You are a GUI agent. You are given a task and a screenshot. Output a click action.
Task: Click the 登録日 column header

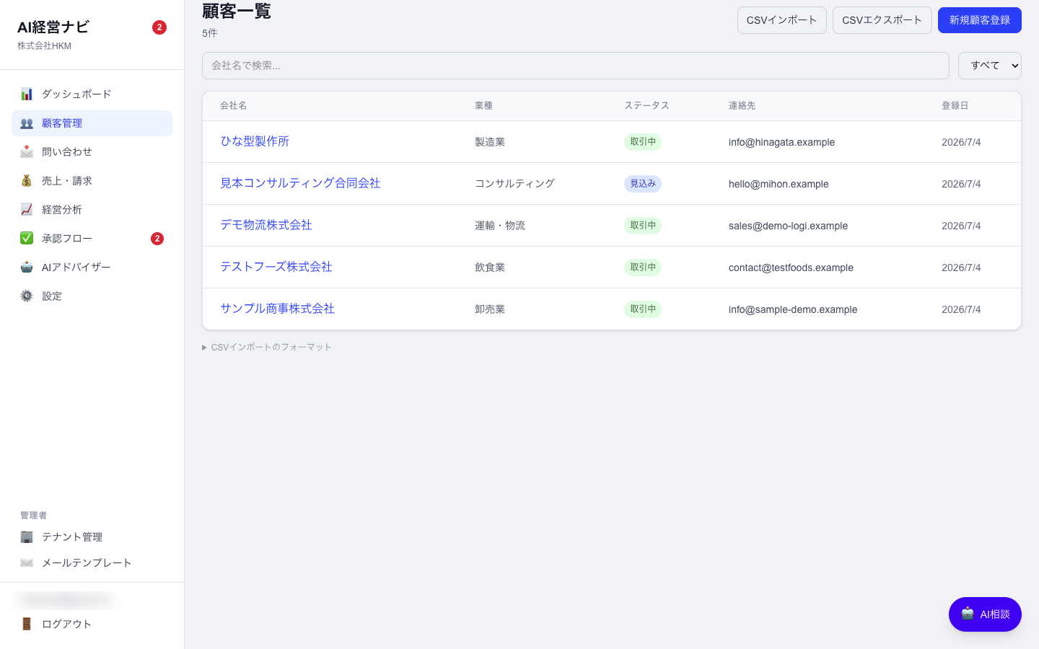pyautogui.click(x=955, y=106)
